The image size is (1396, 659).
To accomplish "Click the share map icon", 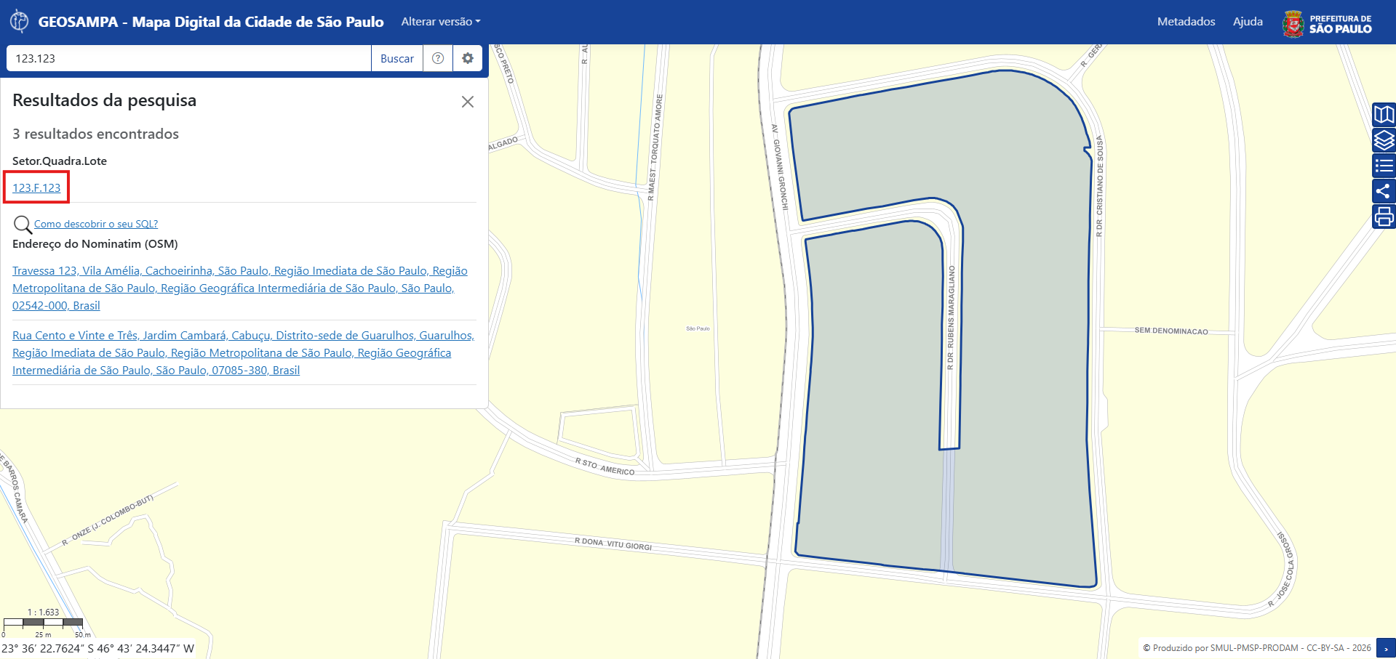I will pos(1384,191).
